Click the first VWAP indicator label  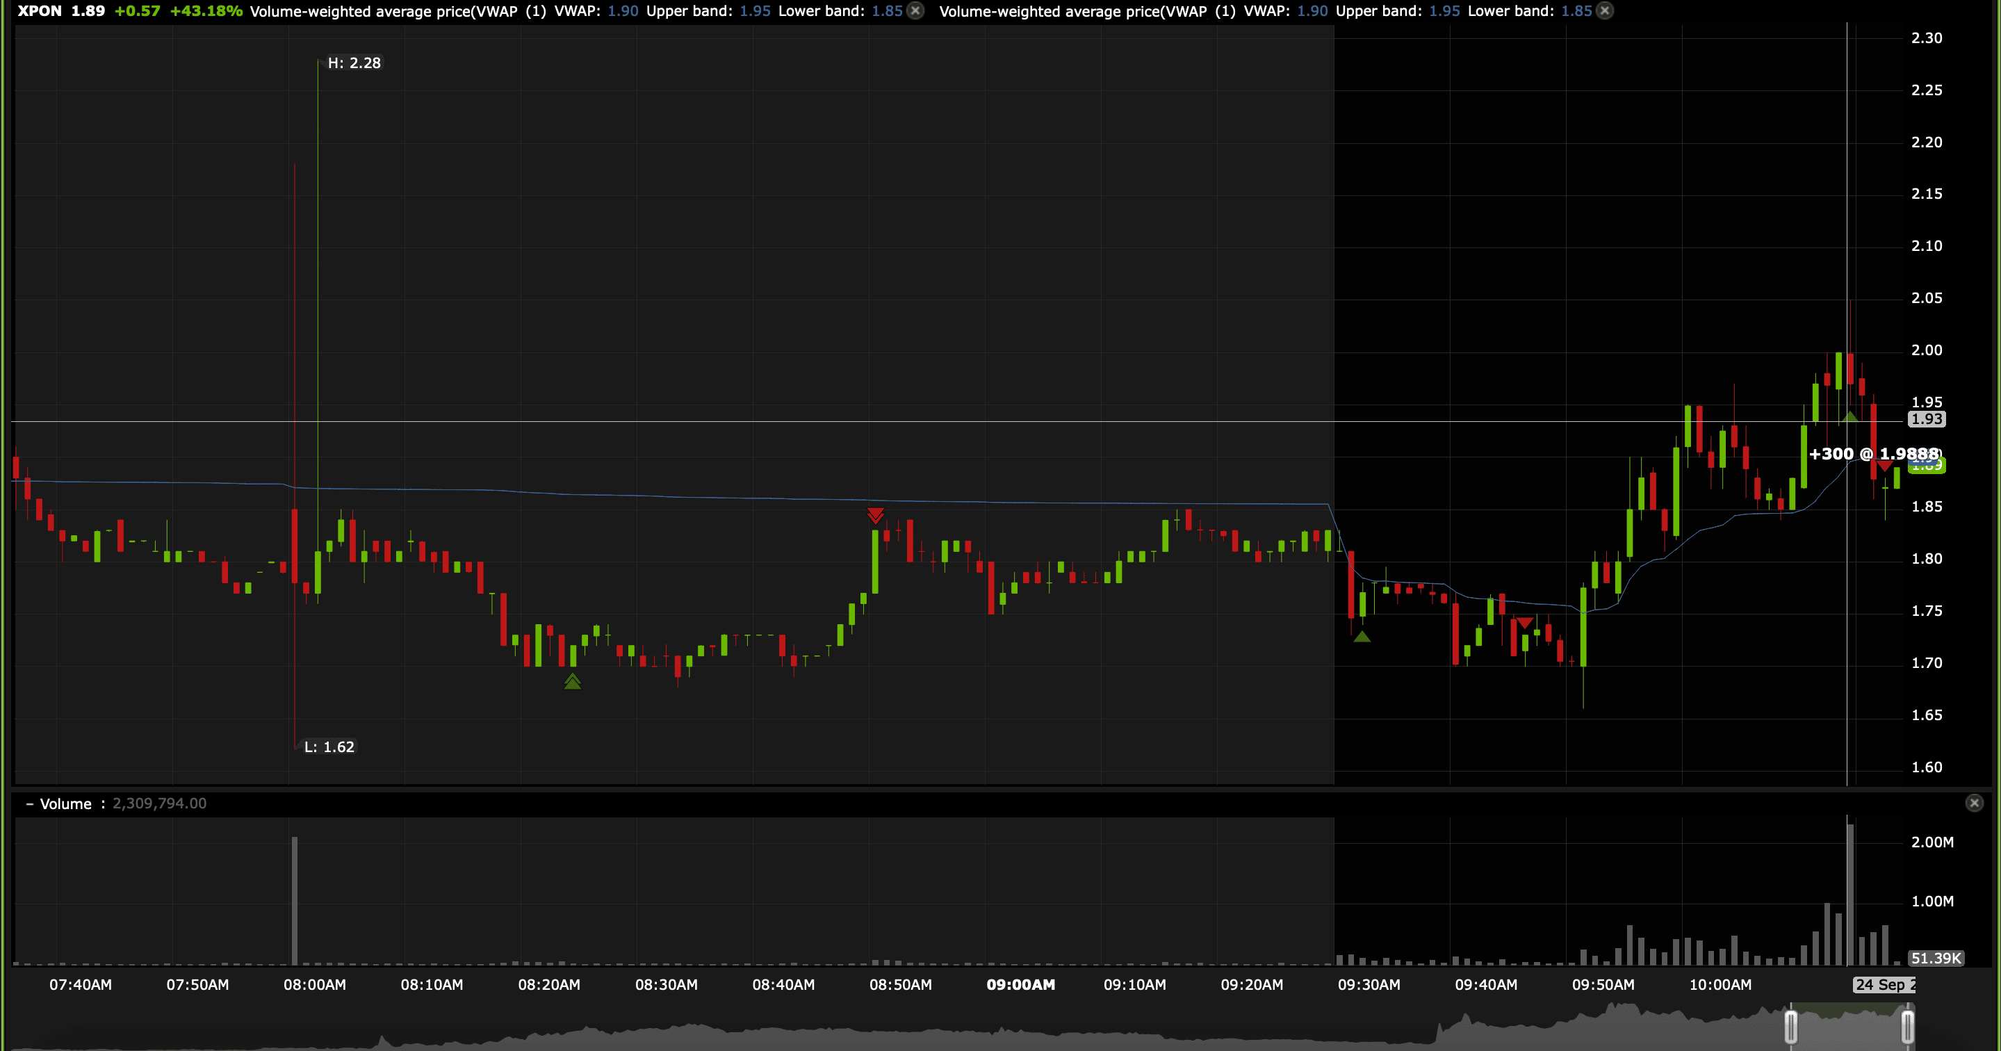click(398, 11)
